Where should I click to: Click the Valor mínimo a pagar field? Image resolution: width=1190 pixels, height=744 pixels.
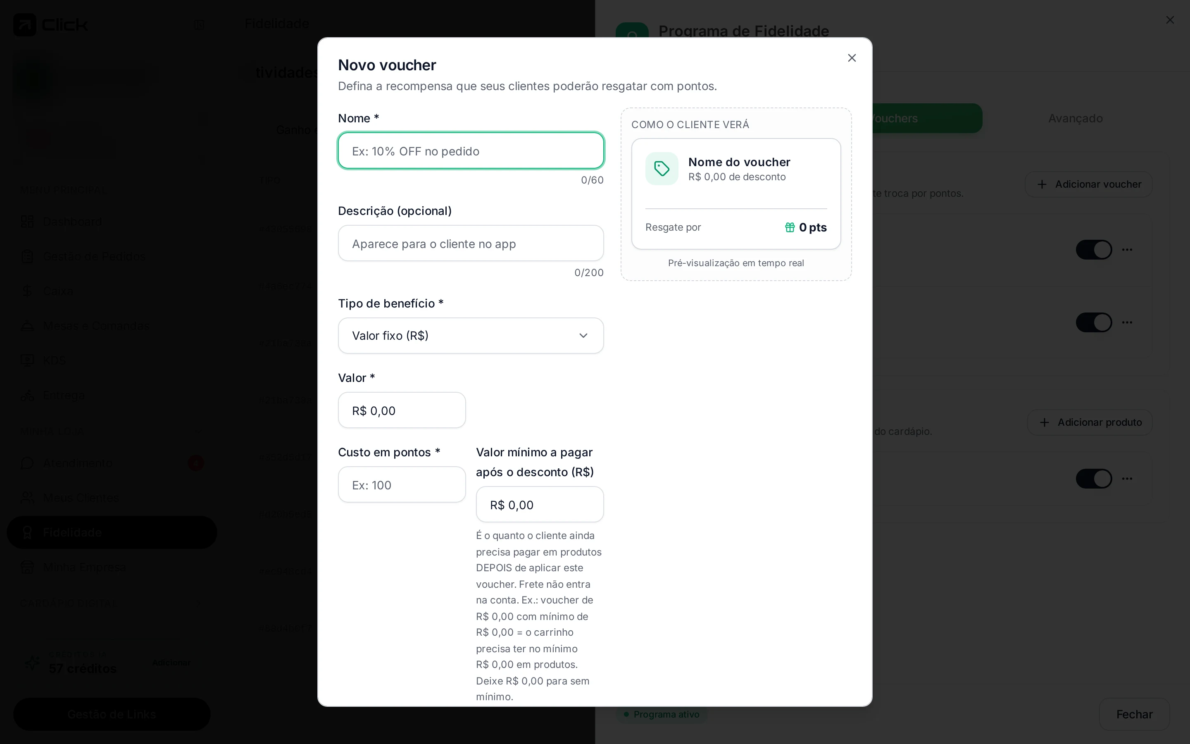(540, 504)
